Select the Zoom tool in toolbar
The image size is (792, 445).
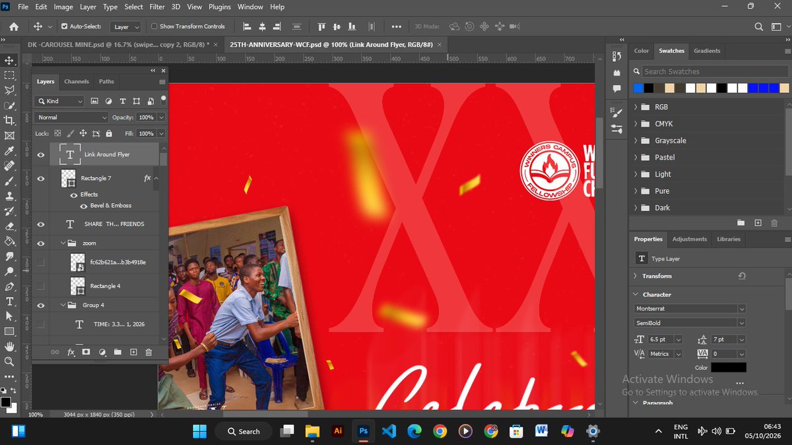pyautogui.click(x=10, y=362)
